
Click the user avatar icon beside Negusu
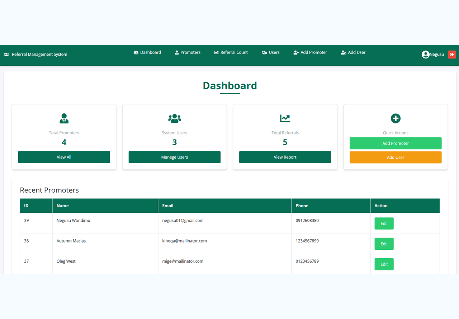click(x=426, y=55)
